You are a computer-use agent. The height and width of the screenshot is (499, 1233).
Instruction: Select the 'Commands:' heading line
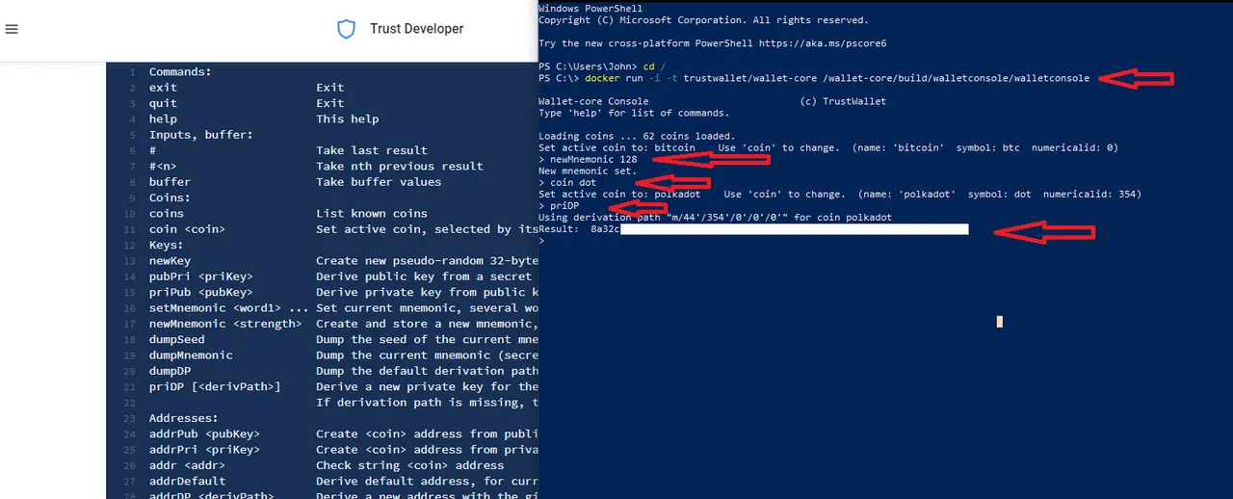pyautogui.click(x=180, y=71)
